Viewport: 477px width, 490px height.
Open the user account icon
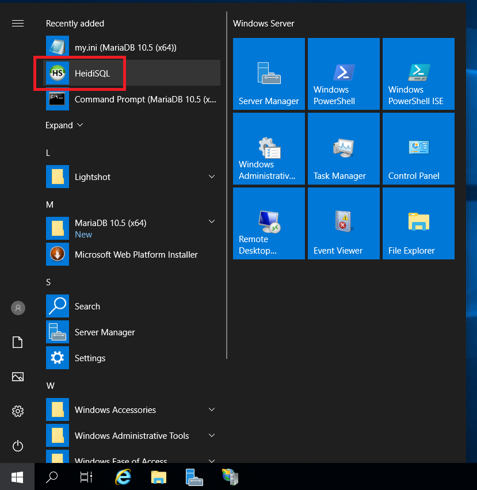click(18, 308)
